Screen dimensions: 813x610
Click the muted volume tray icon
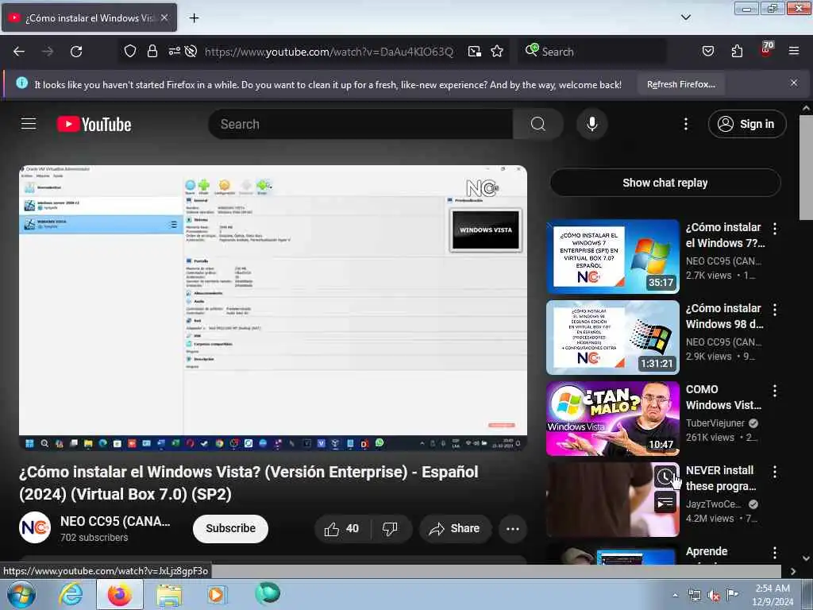point(714,595)
